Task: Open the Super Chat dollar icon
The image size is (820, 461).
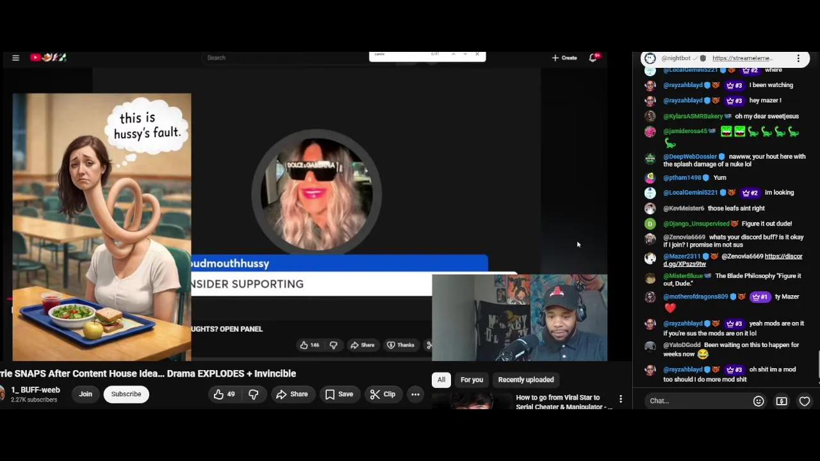Action: [782, 401]
